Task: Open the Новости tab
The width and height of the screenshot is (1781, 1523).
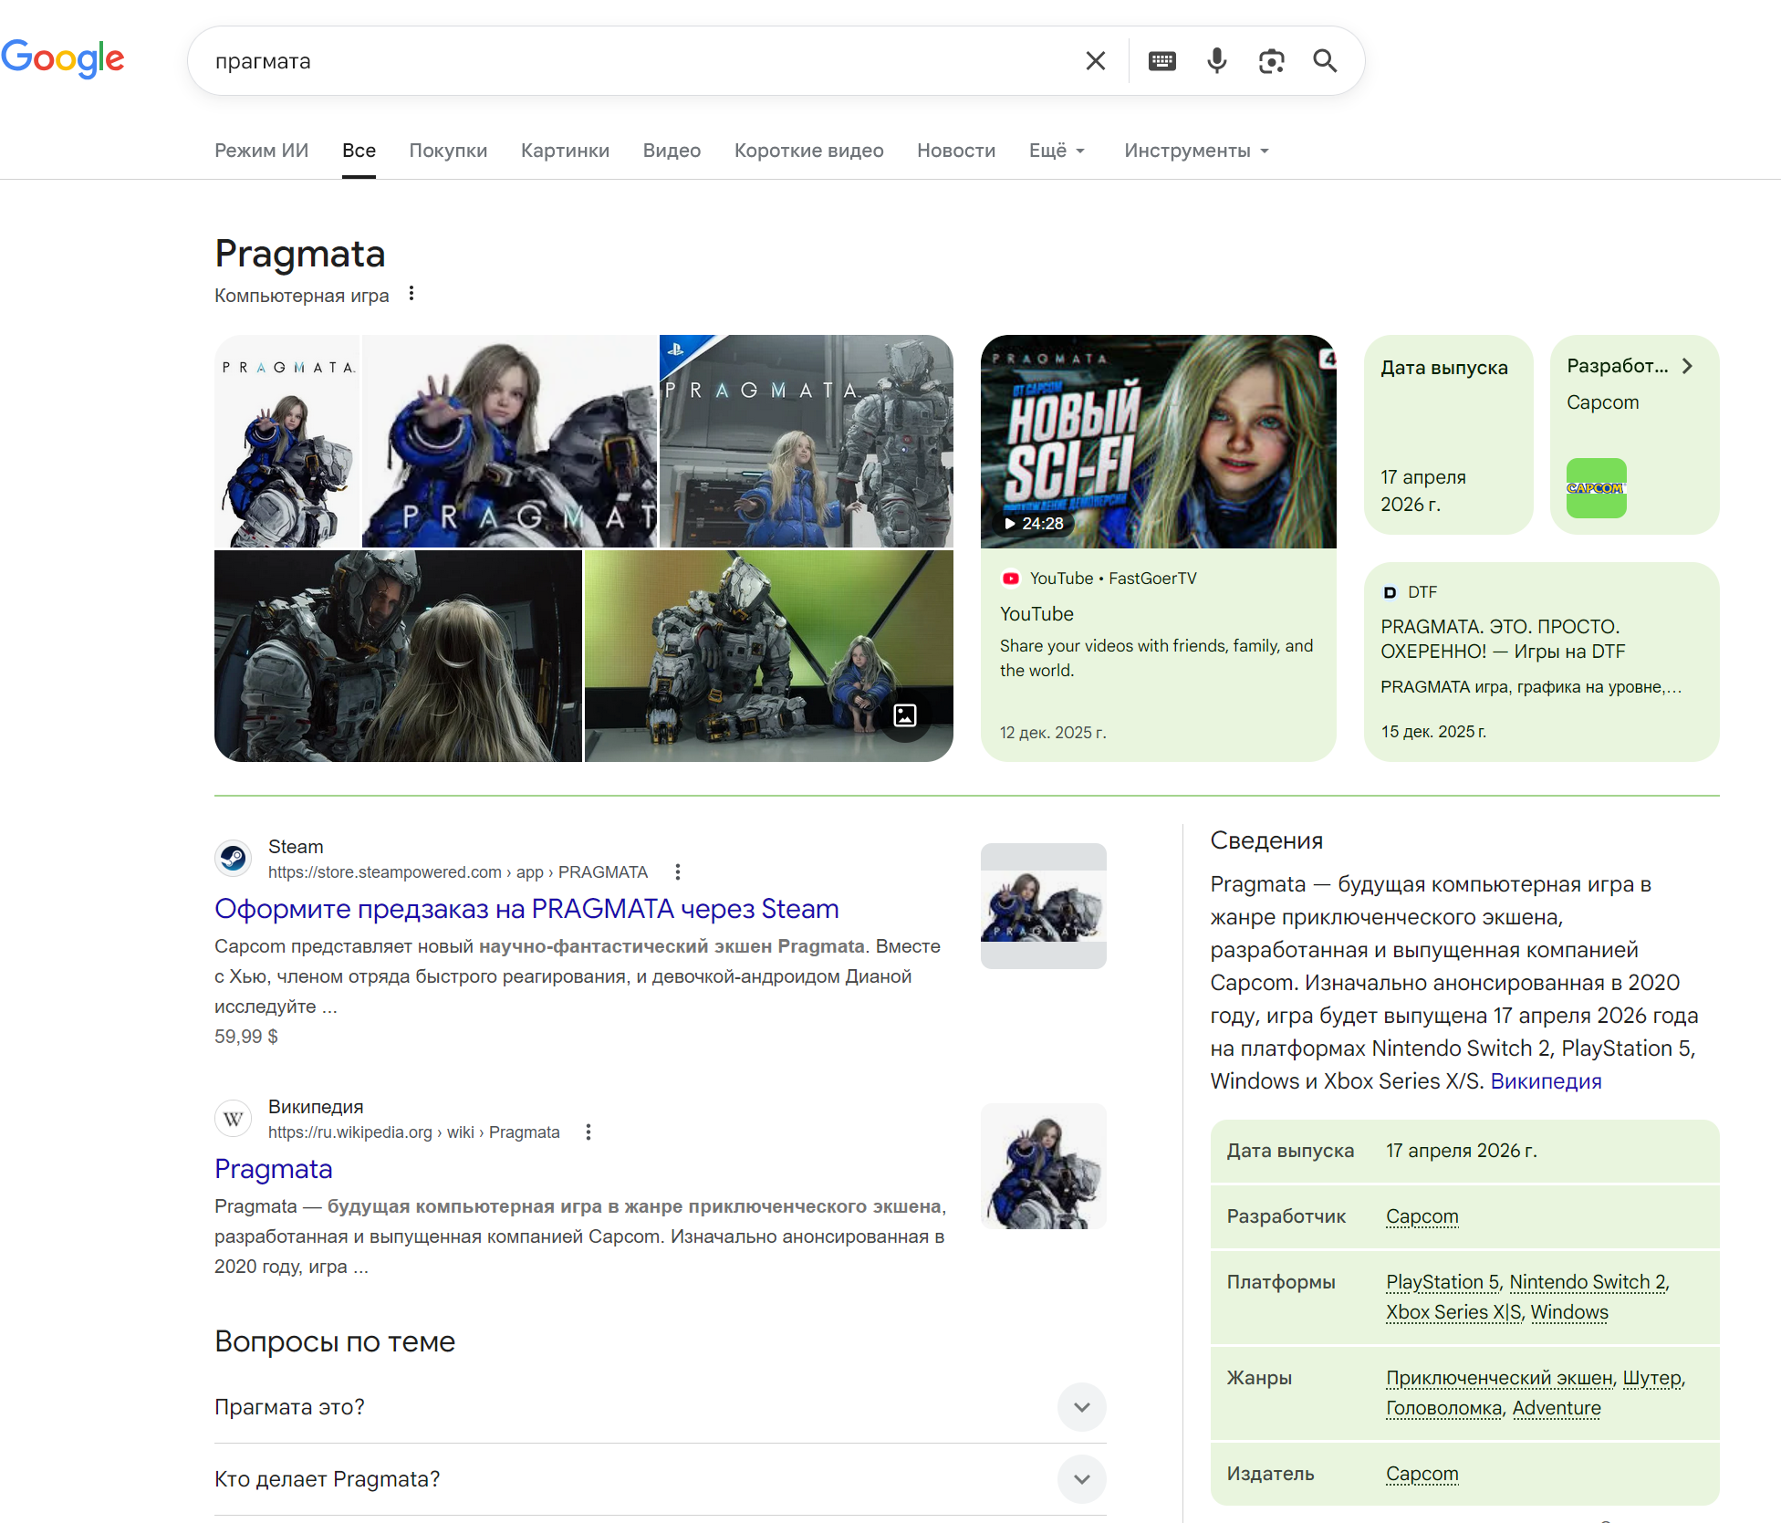Action: point(956,151)
